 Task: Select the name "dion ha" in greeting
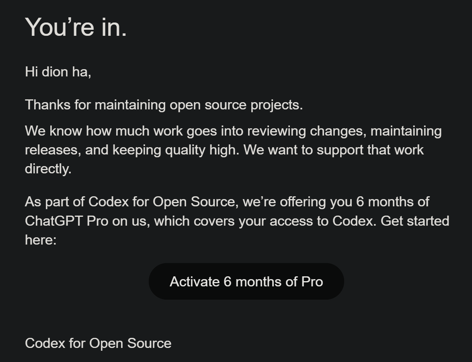pyautogui.click(x=66, y=72)
